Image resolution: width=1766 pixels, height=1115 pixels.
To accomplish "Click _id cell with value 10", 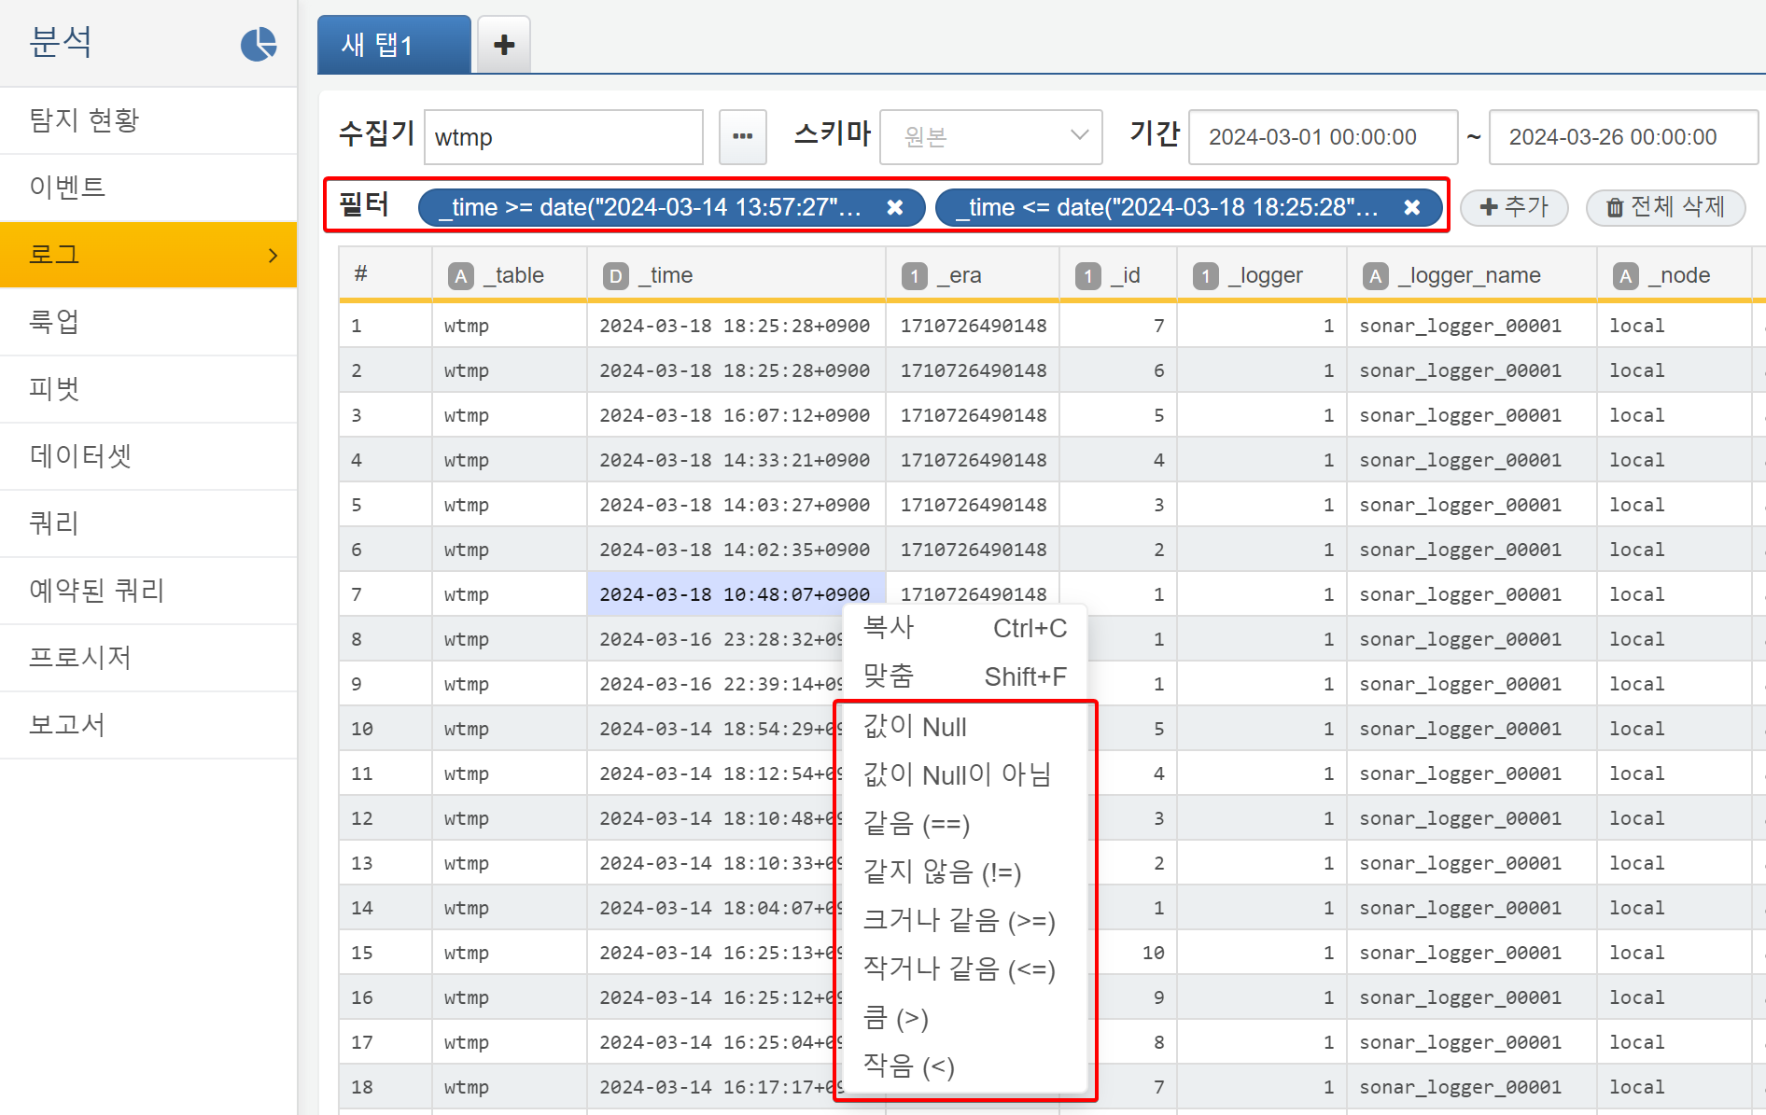I will [1118, 953].
